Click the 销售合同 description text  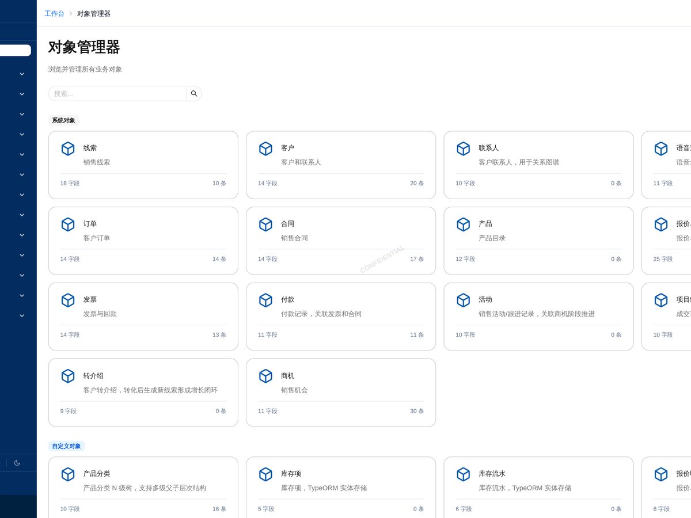(x=294, y=238)
